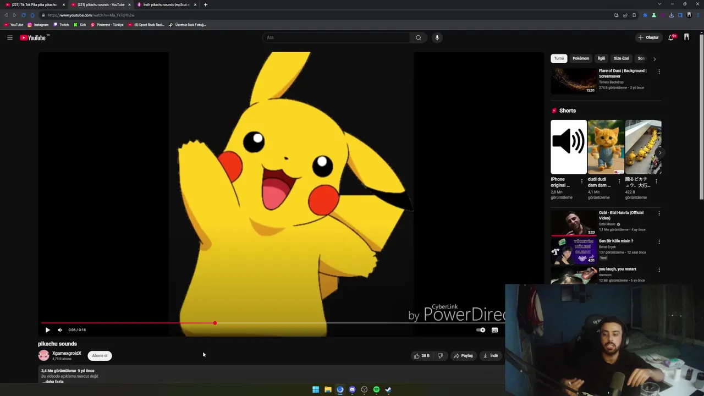The image size is (704, 396).
Task: Click the browser back arrow
Action: tap(6, 15)
